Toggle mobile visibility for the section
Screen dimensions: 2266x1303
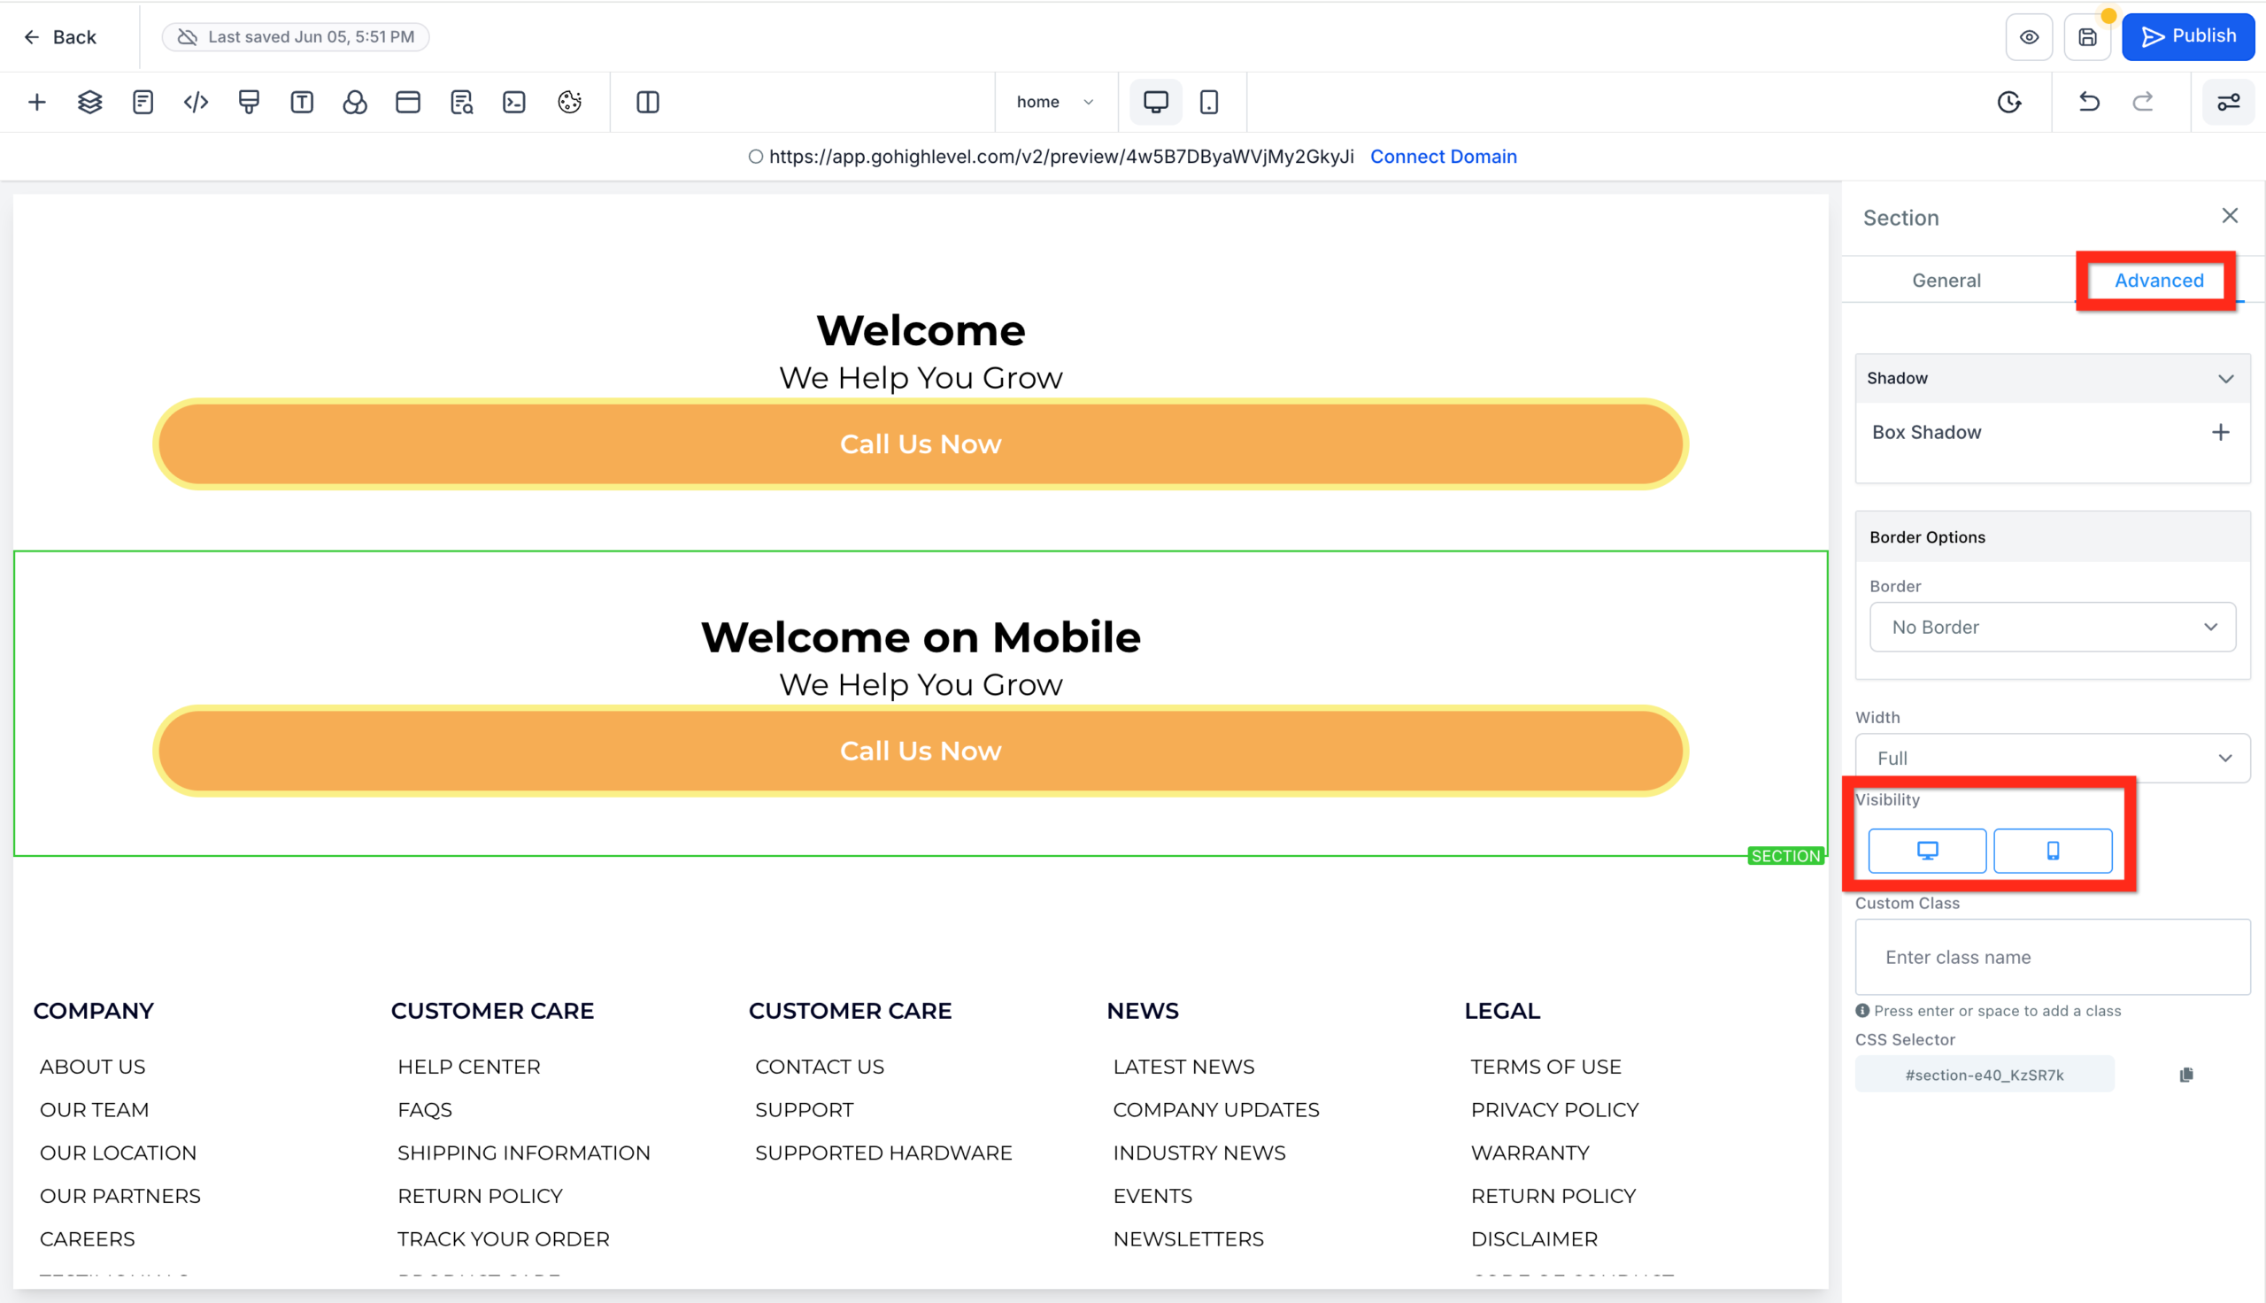point(2054,850)
